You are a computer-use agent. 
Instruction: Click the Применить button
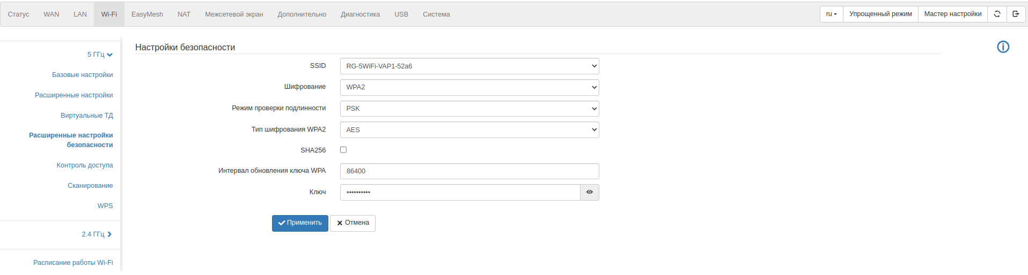click(x=300, y=223)
